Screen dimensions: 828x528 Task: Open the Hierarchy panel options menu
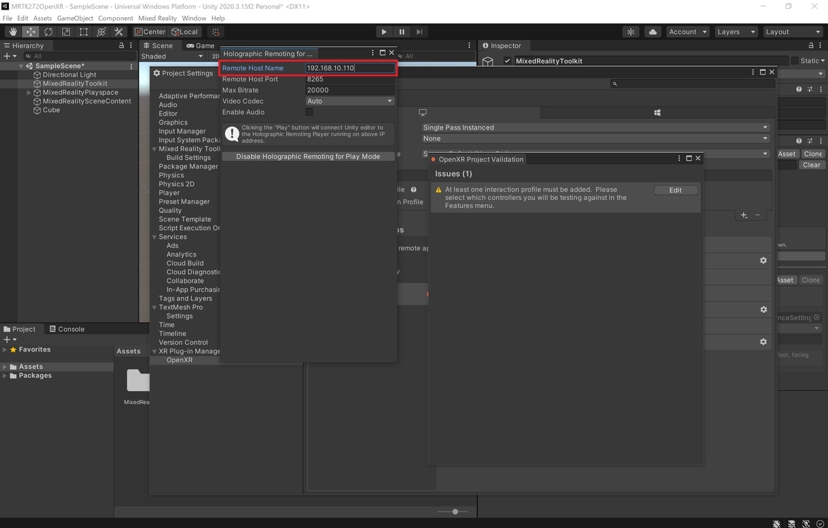[130, 45]
